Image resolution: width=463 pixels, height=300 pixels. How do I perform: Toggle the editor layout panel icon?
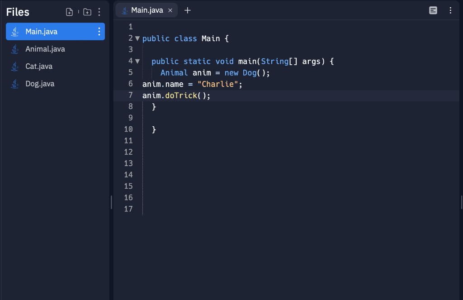pyautogui.click(x=433, y=10)
